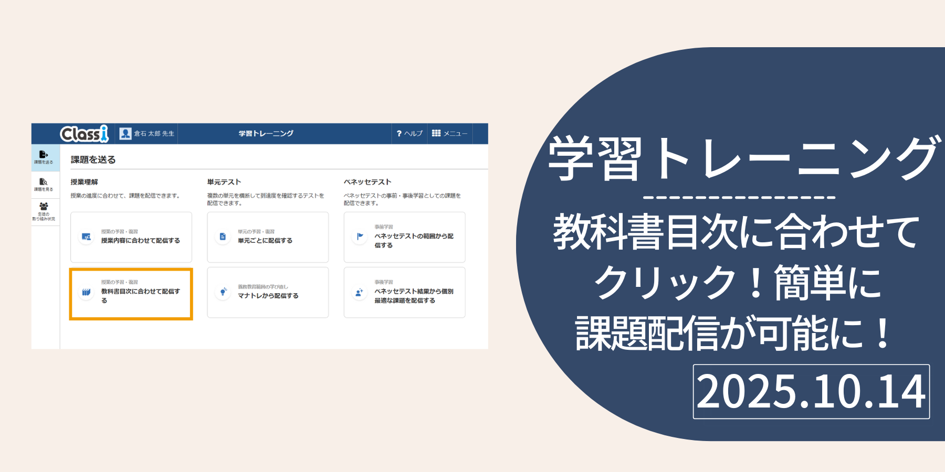Click the 授業理解 section heading
This screenshot has width=945, height=472.
tap(84, 182)
